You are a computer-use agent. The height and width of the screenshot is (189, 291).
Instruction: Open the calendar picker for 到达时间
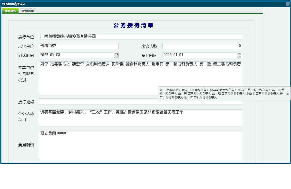coord(117,55)
